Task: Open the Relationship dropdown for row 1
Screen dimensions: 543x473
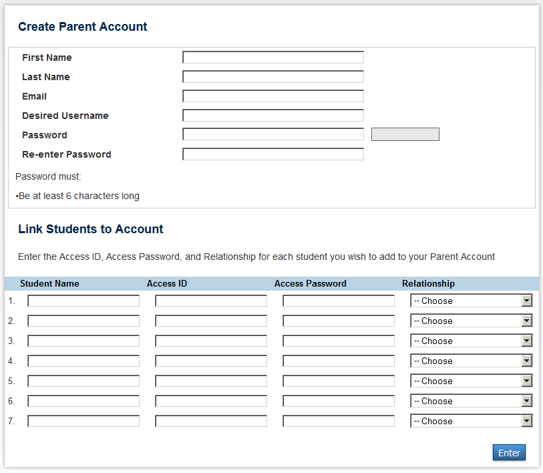Action: point(471,301)
